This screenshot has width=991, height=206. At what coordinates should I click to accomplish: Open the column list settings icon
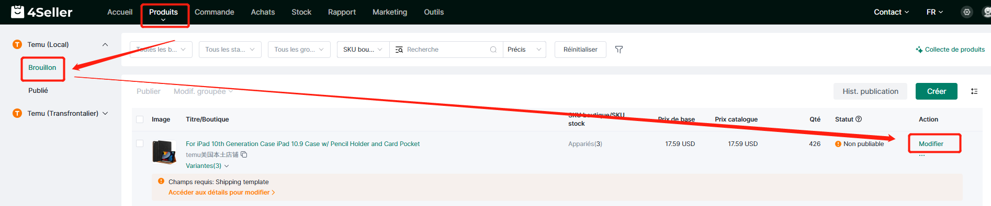click(x=974, y=91)
